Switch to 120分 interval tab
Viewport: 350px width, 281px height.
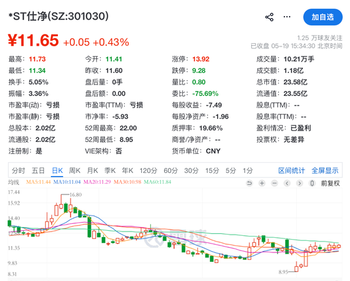coord(148,170)
